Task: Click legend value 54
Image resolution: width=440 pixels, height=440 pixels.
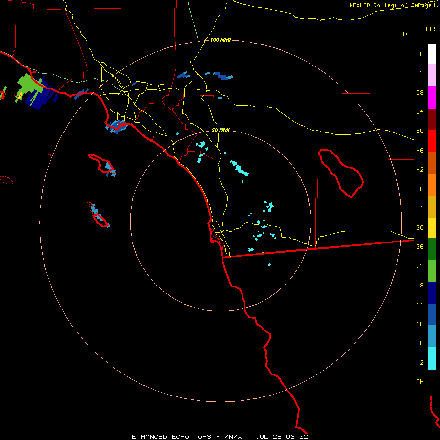Action: [x=420, y=111]
